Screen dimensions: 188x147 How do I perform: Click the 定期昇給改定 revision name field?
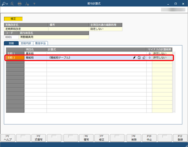point(26,29)
